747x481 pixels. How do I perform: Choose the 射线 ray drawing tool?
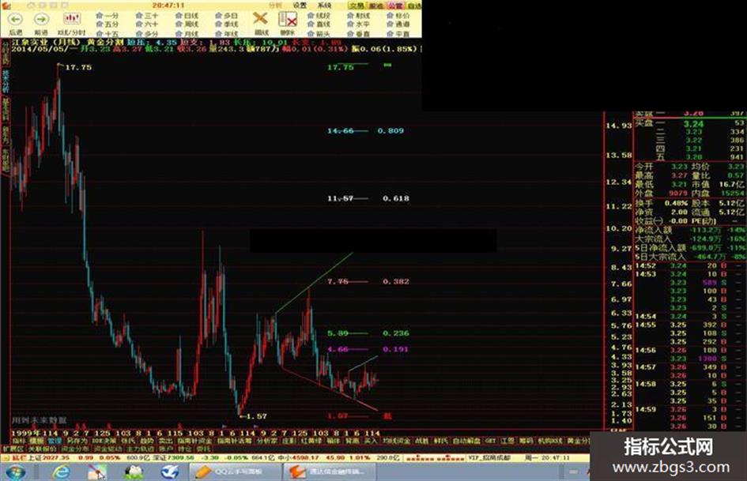[359, 16]
